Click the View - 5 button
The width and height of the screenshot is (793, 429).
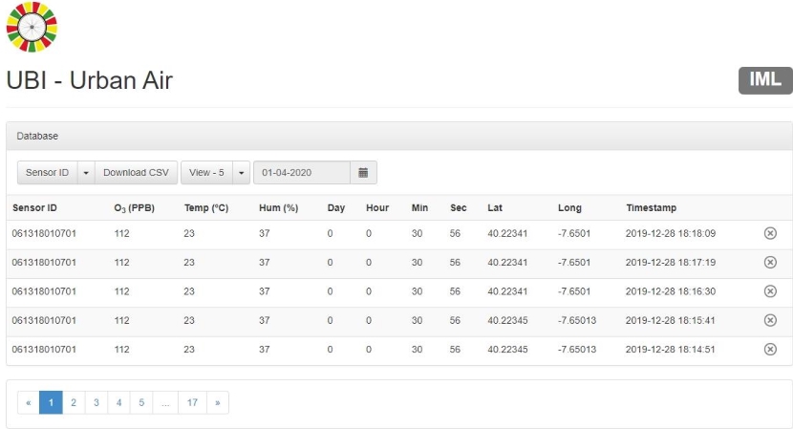point(206,173)
